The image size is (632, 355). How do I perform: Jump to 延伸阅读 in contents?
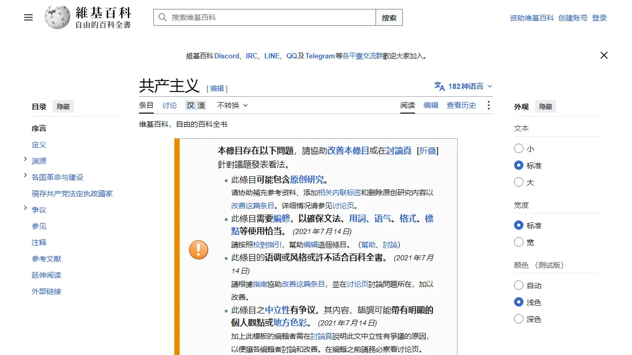[46, 275]
